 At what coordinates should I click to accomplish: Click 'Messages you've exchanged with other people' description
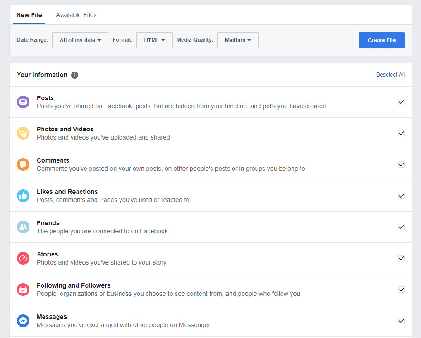coord(123,325)
